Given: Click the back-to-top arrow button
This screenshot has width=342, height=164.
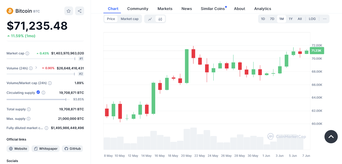Looking at the screenshot, I should pos(331,137).
